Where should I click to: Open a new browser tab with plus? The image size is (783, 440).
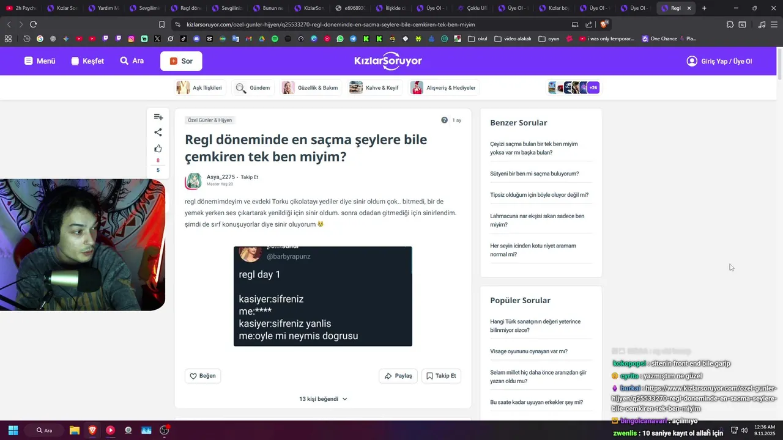click(x=704, y=8)
